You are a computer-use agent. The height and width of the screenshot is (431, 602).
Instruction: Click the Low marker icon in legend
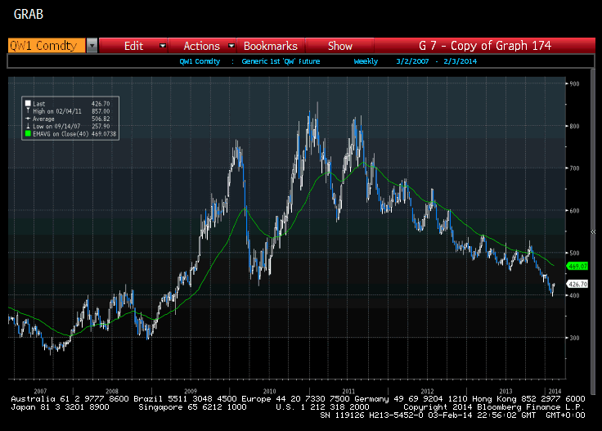click(28, 125)
